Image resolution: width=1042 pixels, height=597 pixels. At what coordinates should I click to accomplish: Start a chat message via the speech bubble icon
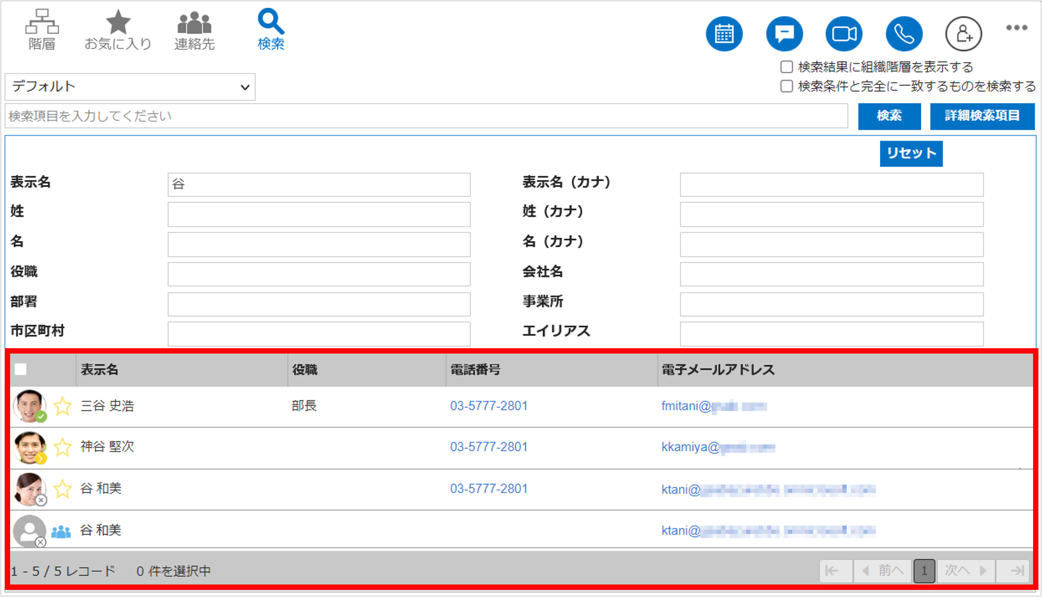pyautogui.click(x=784, y=34)
